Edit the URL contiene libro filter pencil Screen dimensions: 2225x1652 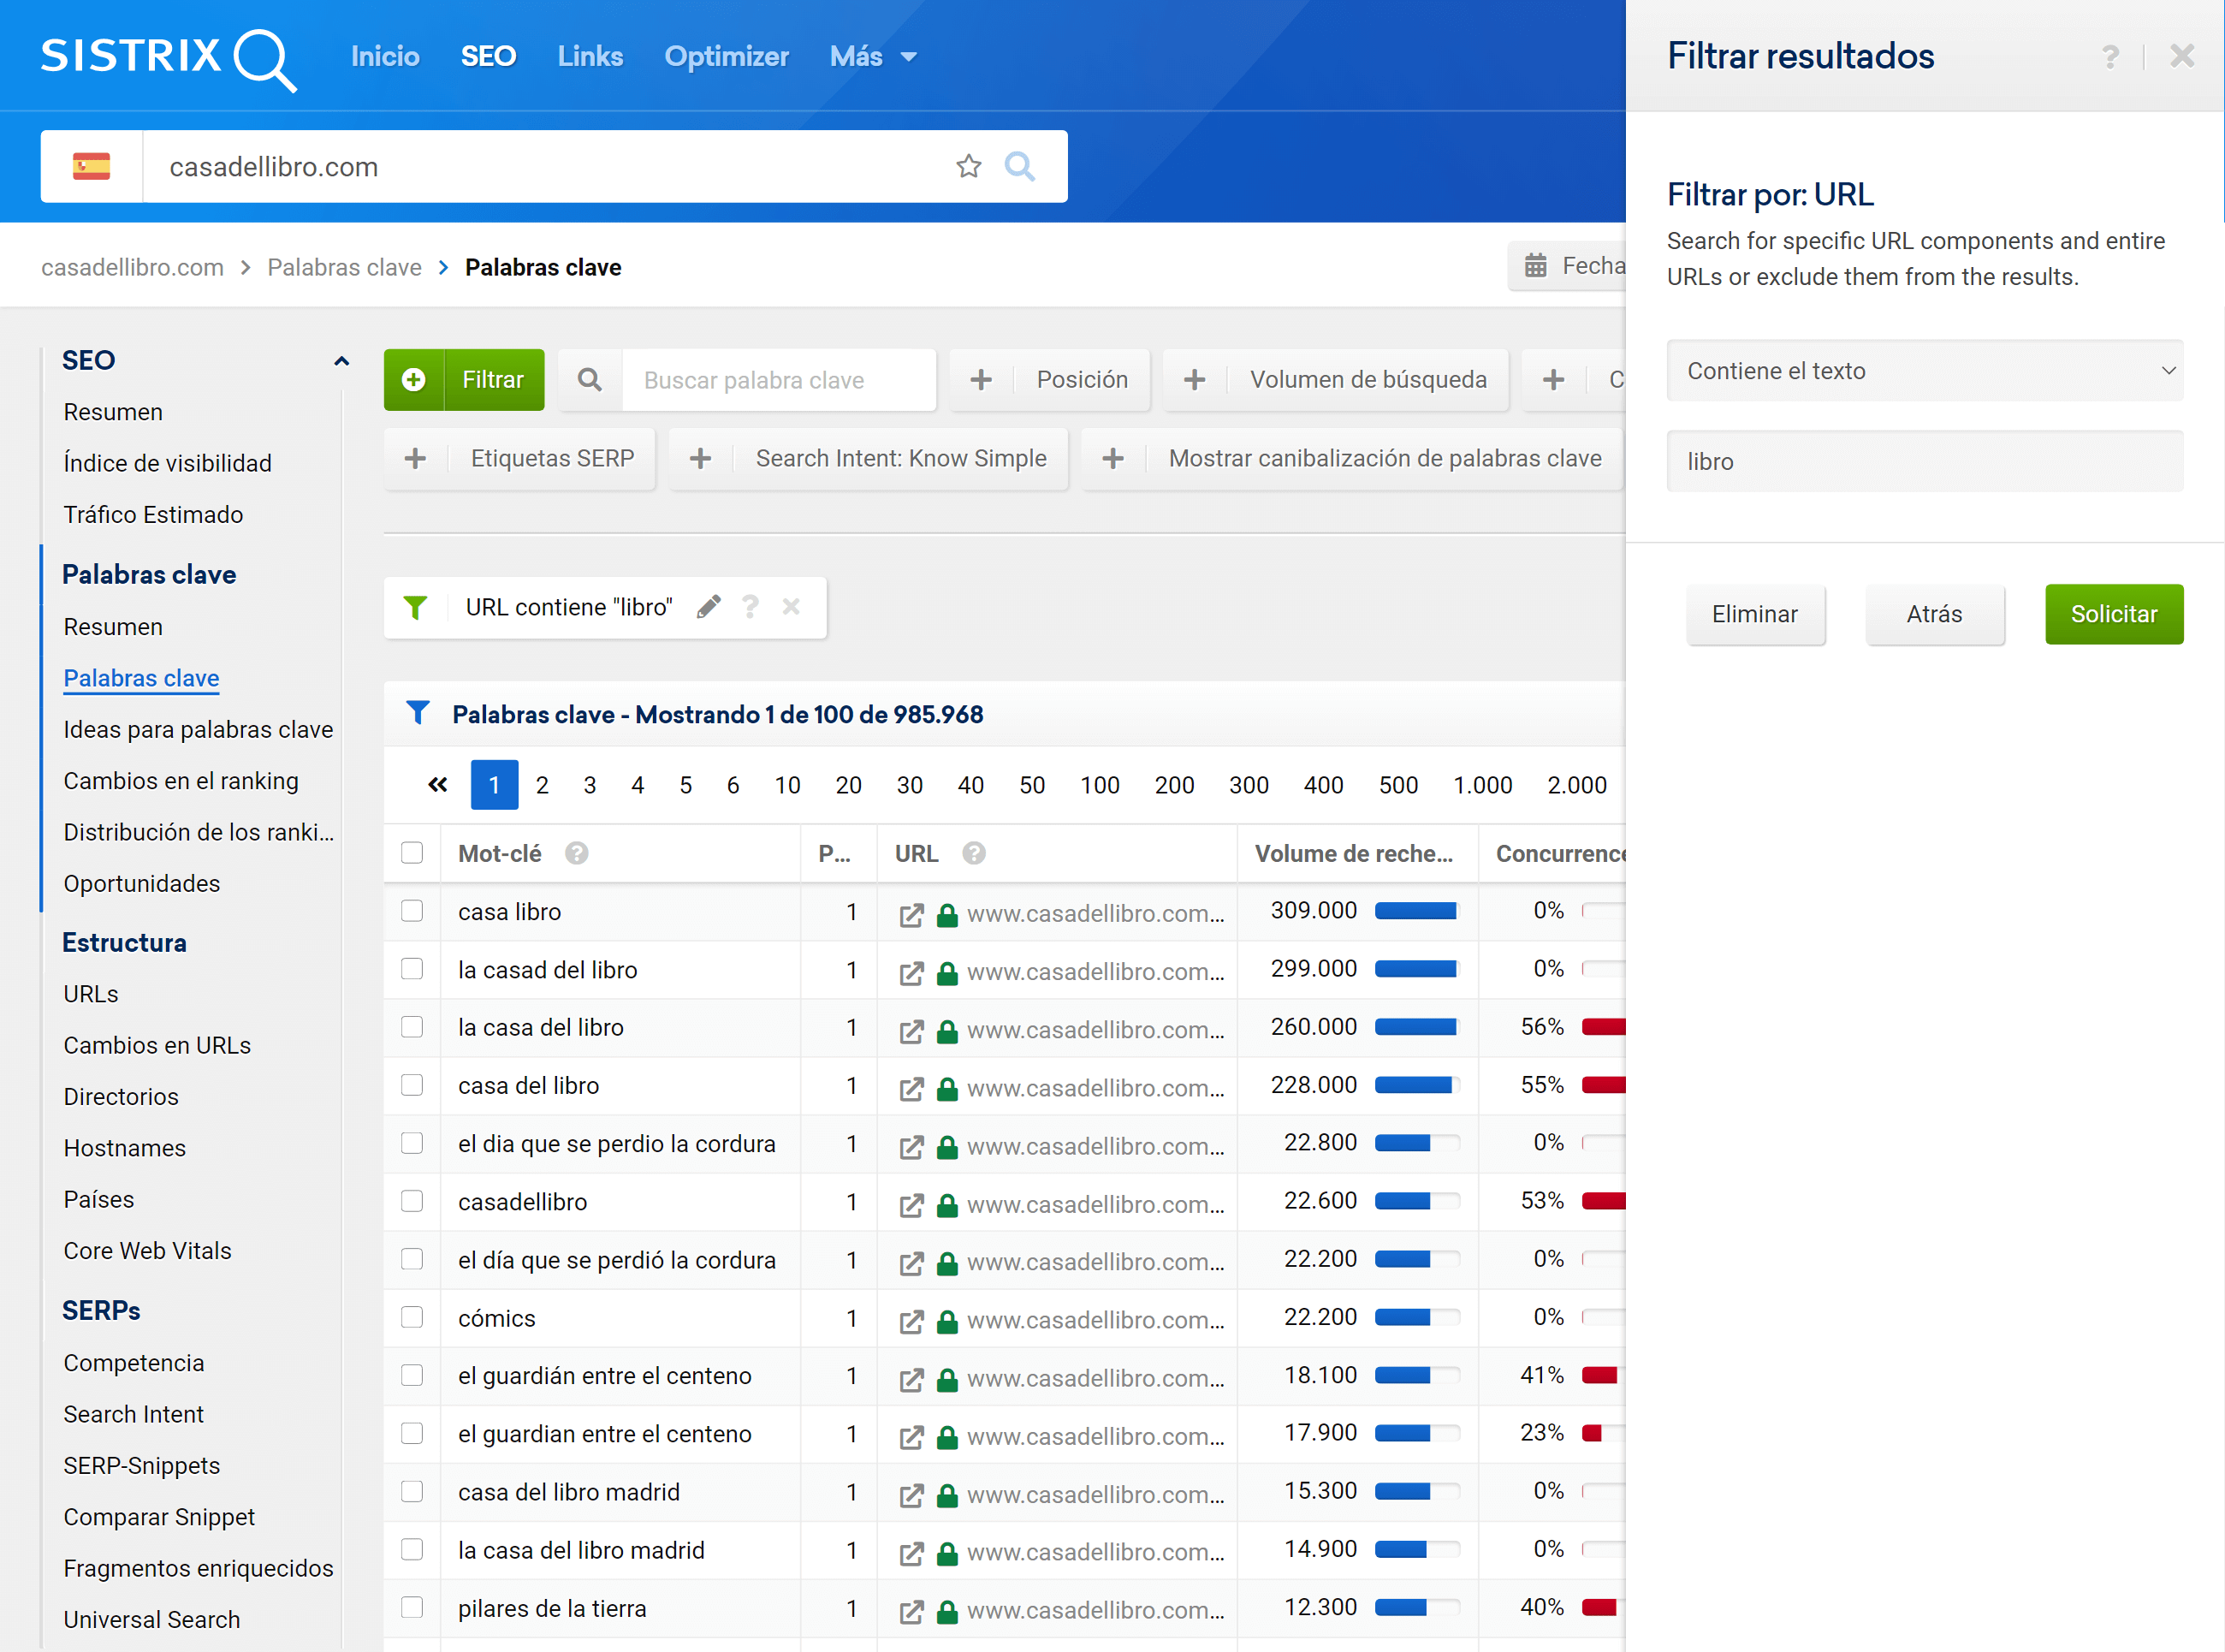[709, 607]
